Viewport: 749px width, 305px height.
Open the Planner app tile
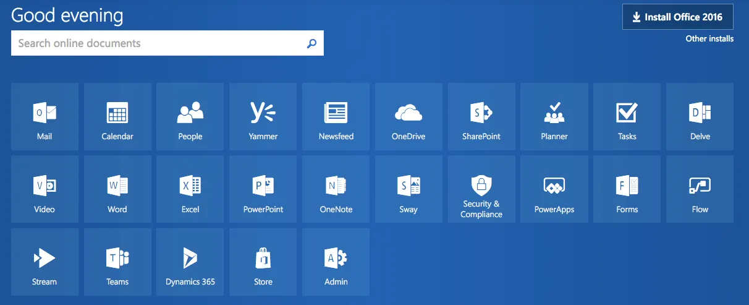tap(554, 116)
